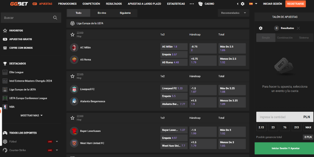
Task: Open the Apuestas menu
Action: point(42,4)
